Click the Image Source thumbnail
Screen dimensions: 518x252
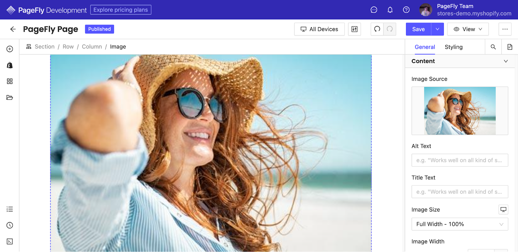(460, 111)
